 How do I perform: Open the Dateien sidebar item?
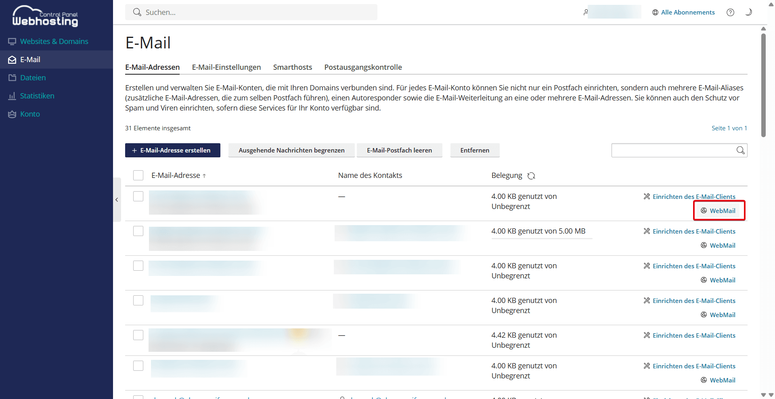pos(33,77)
